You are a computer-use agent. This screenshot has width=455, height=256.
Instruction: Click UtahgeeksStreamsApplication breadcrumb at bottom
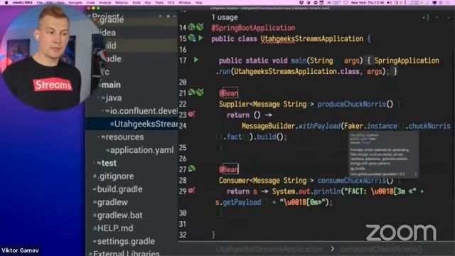(x=269, y=249)
